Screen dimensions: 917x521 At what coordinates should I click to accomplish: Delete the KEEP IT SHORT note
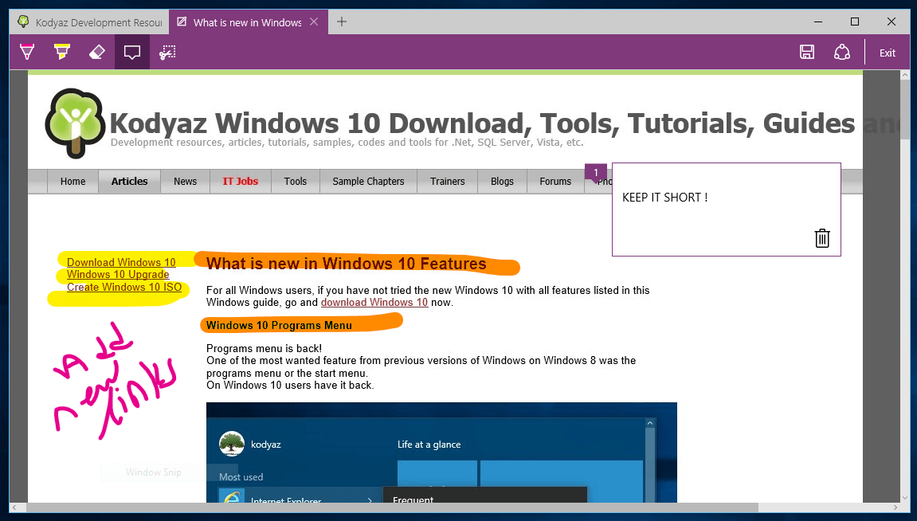(x=822, y=238)
